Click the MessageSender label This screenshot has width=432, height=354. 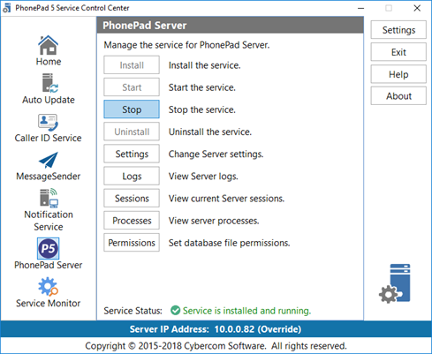point(48,176)
